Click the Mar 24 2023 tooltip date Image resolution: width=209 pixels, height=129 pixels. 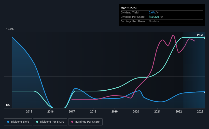[129, 8]
